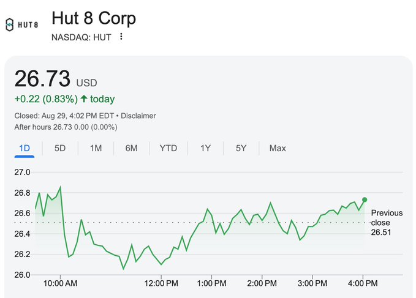Choose the 1Y chart range
This screenshot has height=298, width=416.
[206, 148]
